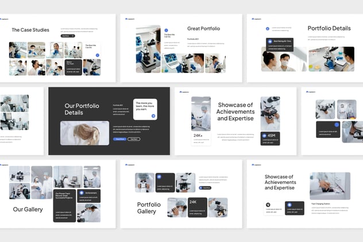Click the blue icon beside the 45M stat
Viewport: 363px width, 242px height.
coord(264,136)
